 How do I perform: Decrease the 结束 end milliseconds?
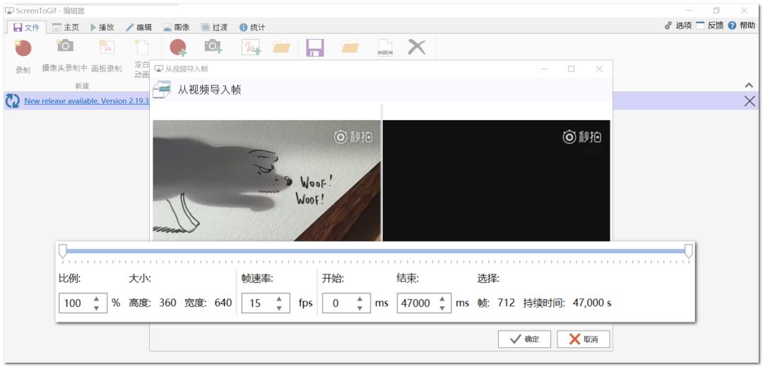pos(442,308)
